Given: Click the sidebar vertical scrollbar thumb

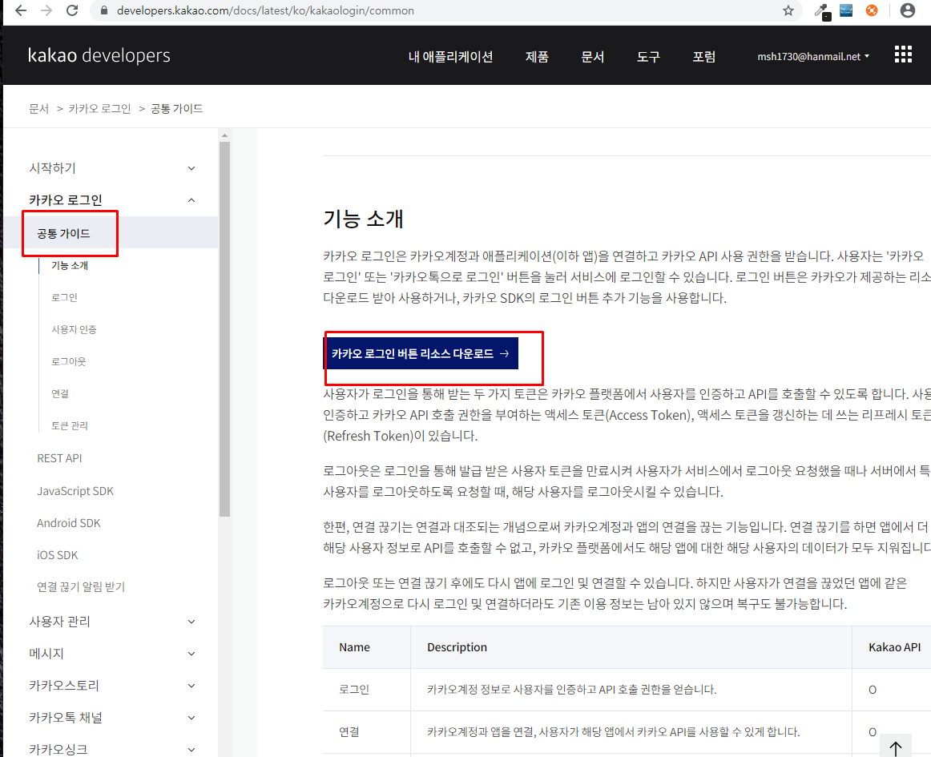Looking at the screenshot, I should coord(224,329).
